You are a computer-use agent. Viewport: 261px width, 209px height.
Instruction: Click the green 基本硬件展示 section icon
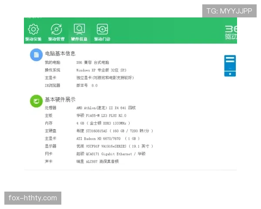[x=36, y=101]
